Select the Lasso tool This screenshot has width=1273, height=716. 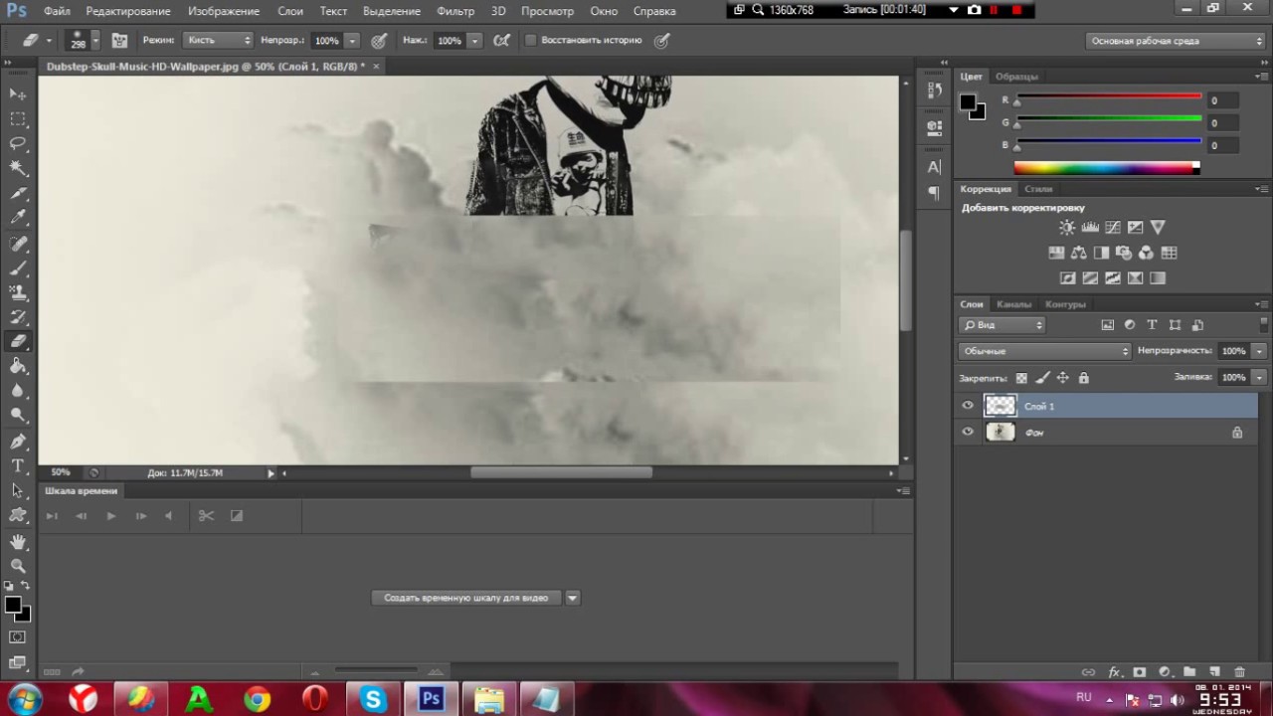(18, 143)
